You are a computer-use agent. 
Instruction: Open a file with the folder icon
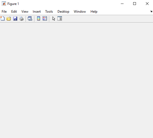[x=9, y=18]
